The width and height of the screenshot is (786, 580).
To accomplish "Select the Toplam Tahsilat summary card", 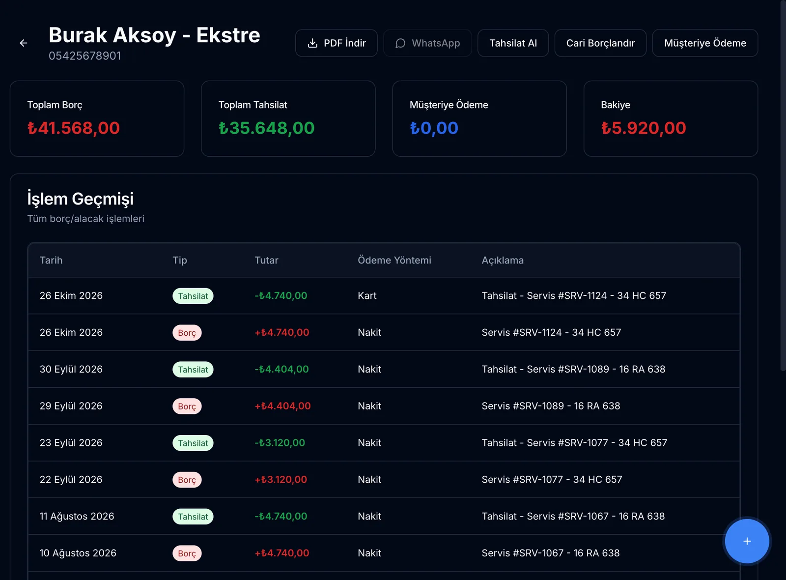I will point(288,118).
